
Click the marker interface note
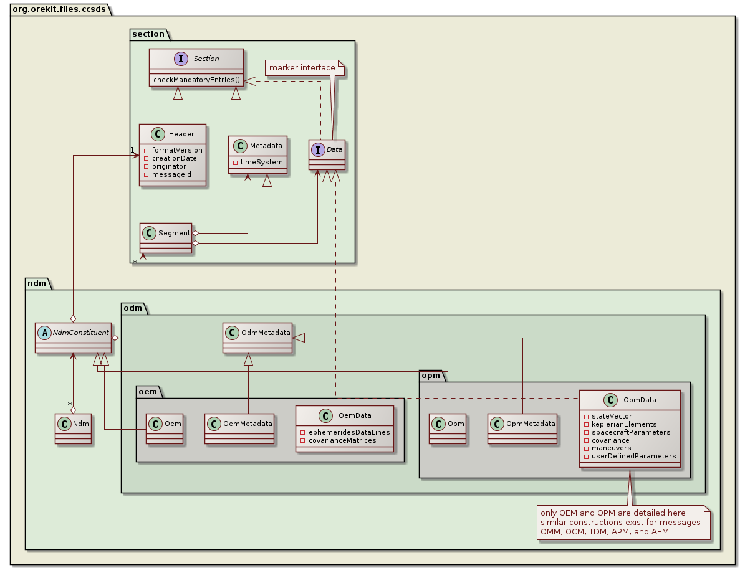tap(303, 67)
